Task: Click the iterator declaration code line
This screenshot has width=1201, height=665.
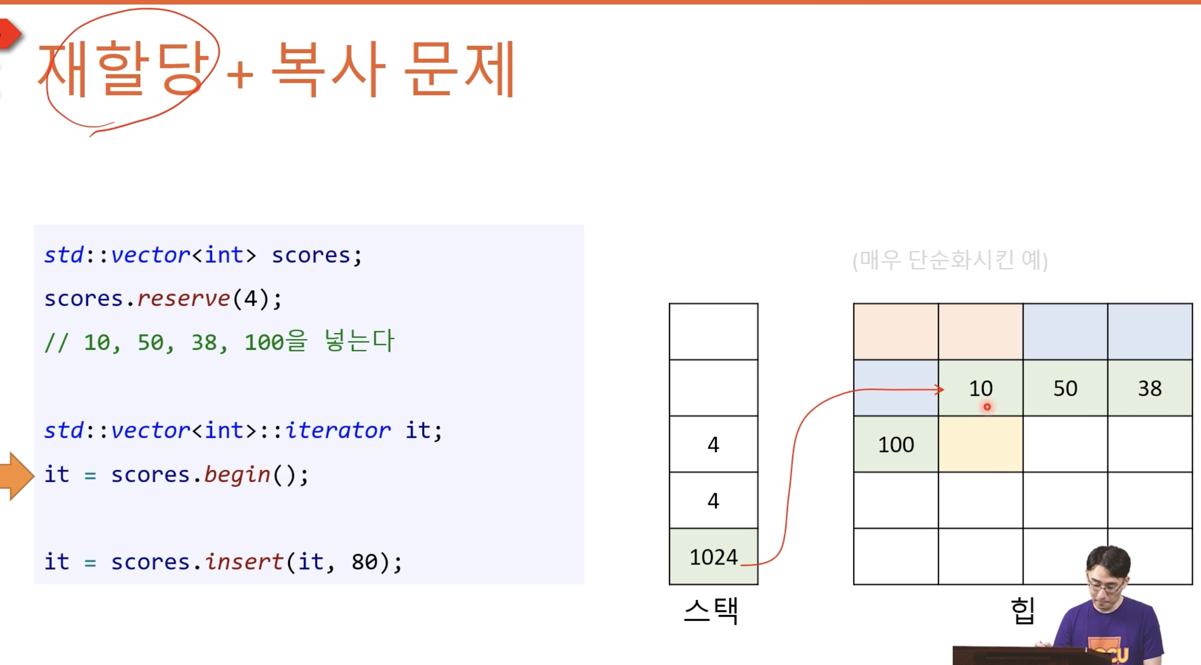Action: point(243,430)
